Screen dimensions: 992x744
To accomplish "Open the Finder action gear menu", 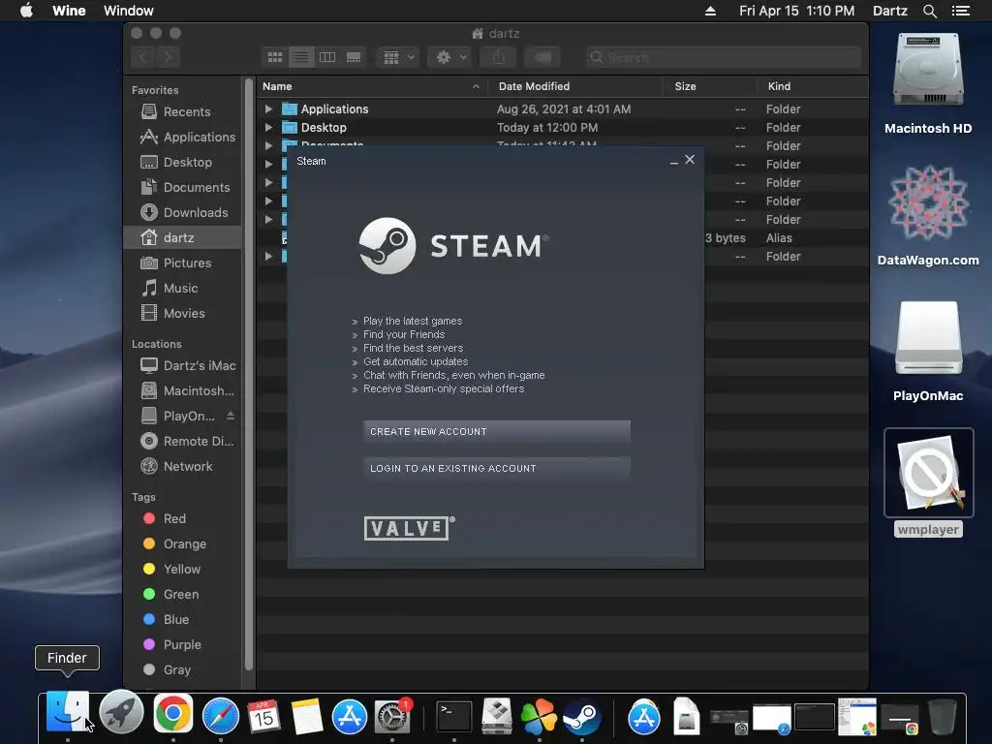I will (449, 57).
